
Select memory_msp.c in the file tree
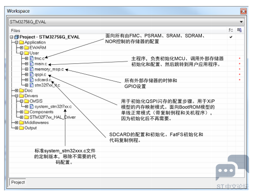pyautogui.click(x=49, y=69)
